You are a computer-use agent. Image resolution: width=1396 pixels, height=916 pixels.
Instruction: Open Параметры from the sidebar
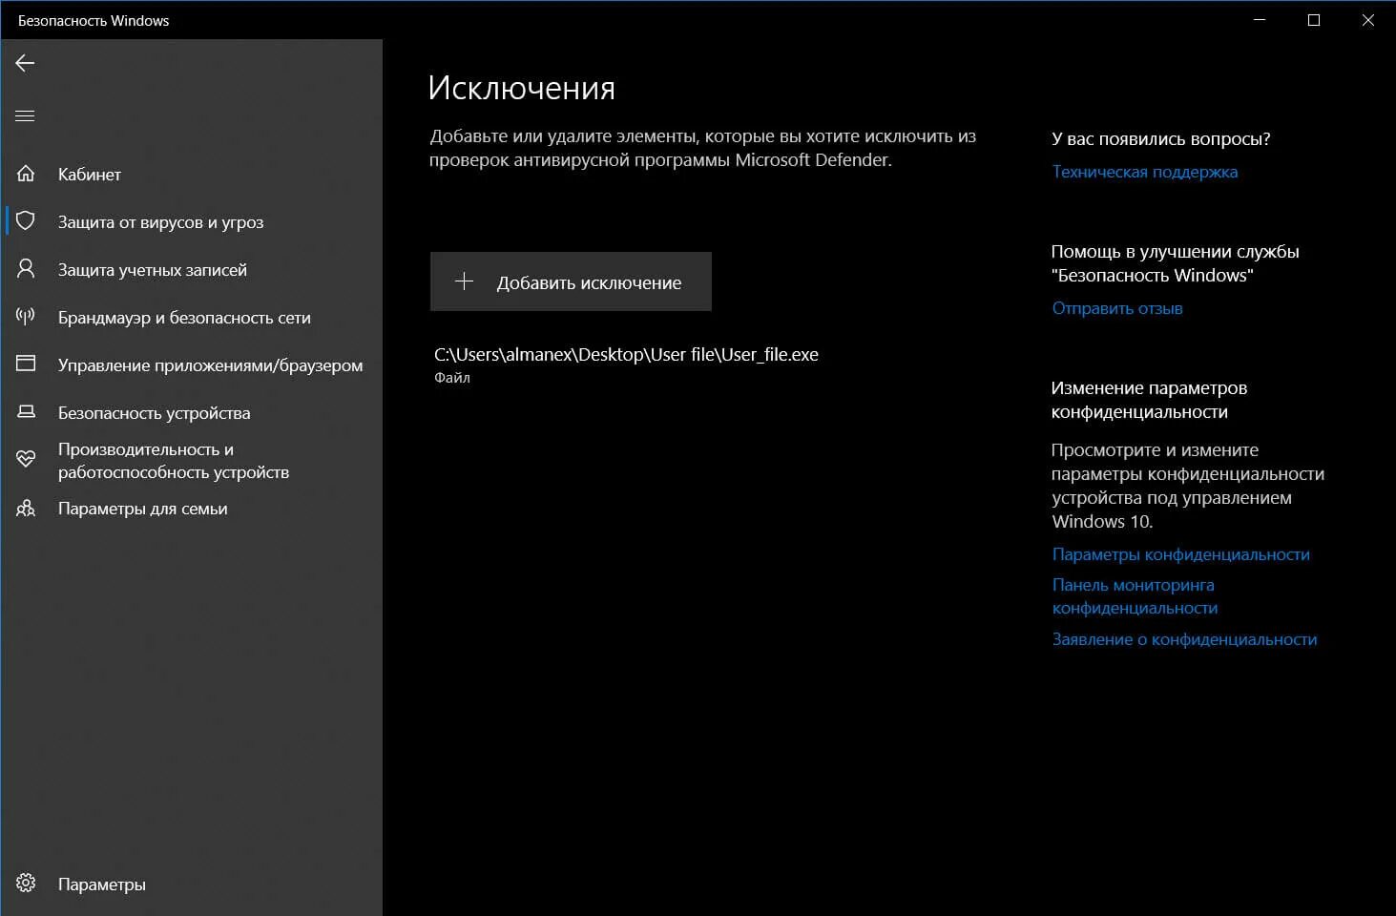pos(101,884)
